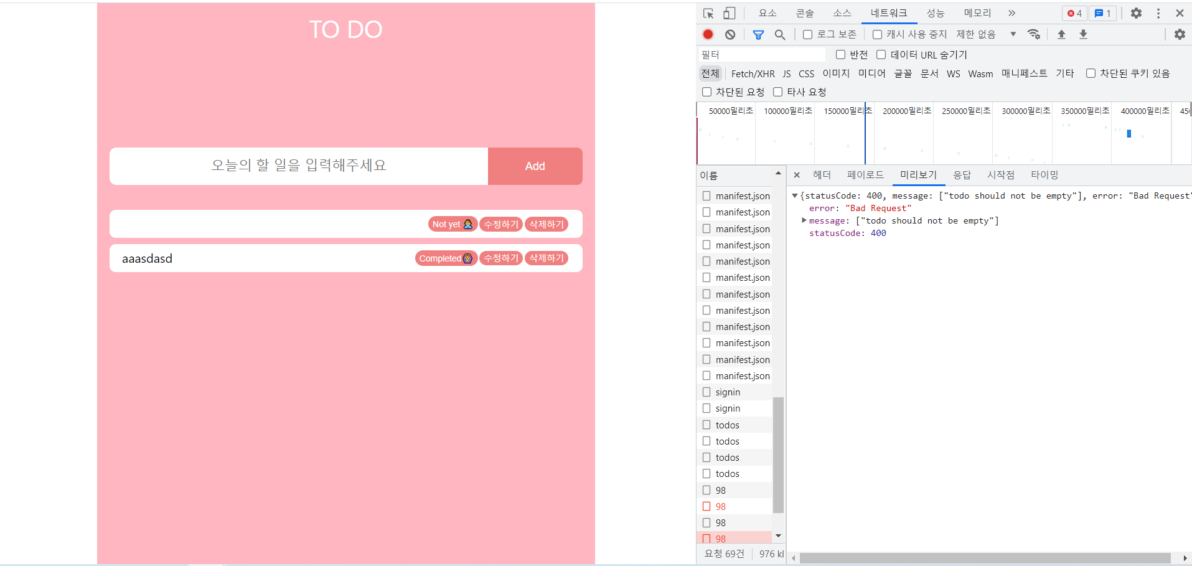Enable 차단된 쿠키 있음 checkbox
The image size is (1192, 566).
tap(1091, 73)
